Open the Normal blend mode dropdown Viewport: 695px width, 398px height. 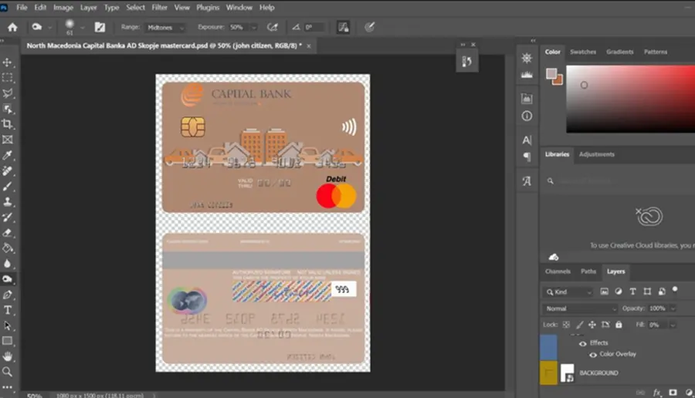pyautogui.click(x=580, y=309)
